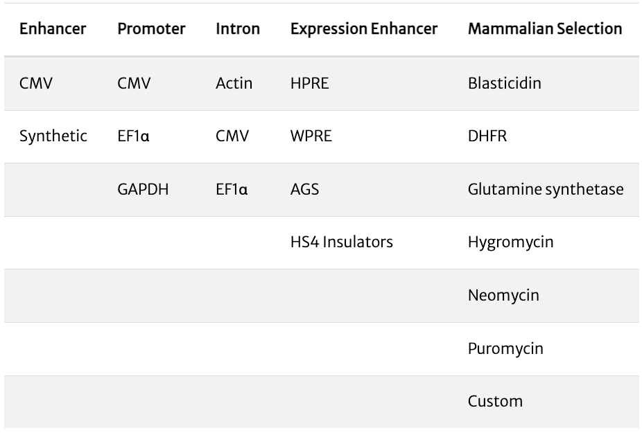
Task: Select Actin in the Intron column
Action: click(234, 84)
